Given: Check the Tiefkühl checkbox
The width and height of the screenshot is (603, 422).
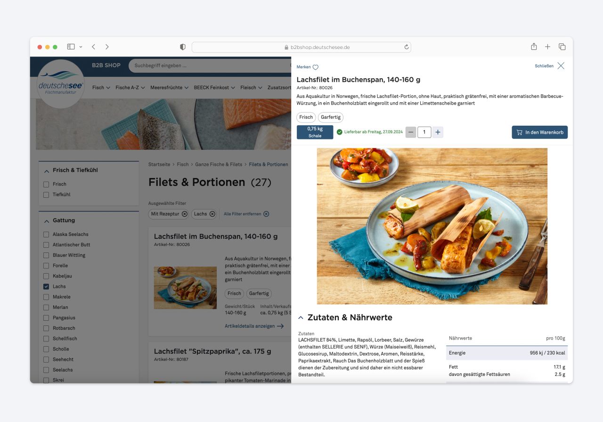Looking at the screenshot, I should [x=46, y=195].
